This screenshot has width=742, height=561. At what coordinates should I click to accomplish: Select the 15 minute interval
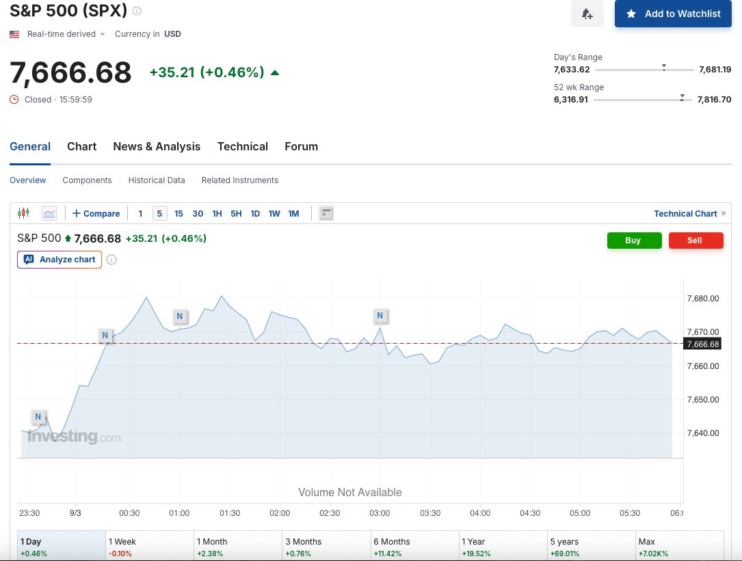coord(178,214)
